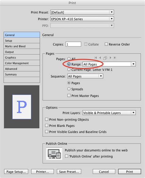Open the Sequence dropdown
145x178 pixels.
click(85, 76)
